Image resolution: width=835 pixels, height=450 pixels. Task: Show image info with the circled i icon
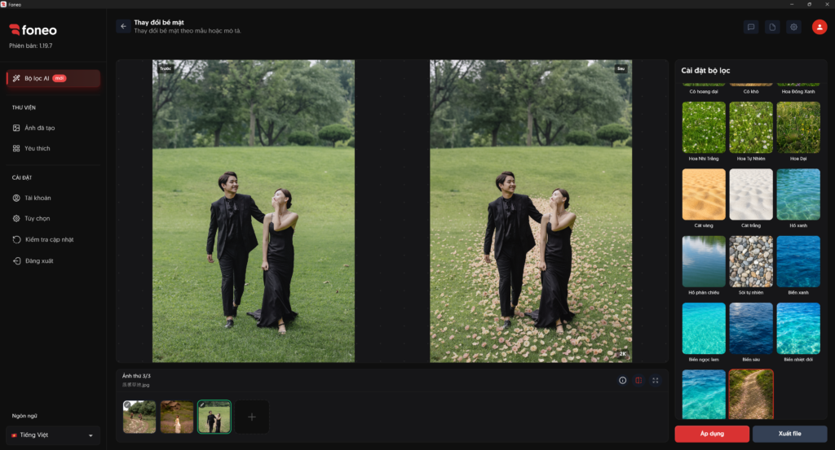click(x=622, y=380)
